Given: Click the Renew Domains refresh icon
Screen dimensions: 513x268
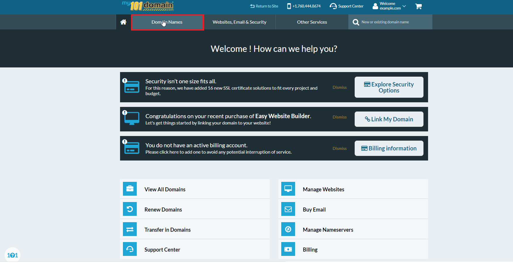Looking at the screenshot, I should pos(130,209).
